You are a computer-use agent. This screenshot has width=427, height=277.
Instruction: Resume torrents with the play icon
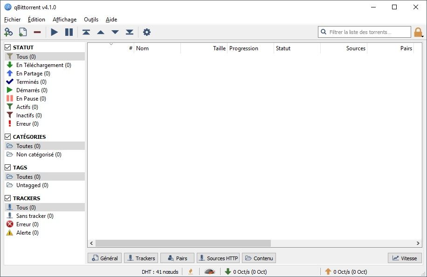pyautogui.click(x=55, y=32)
